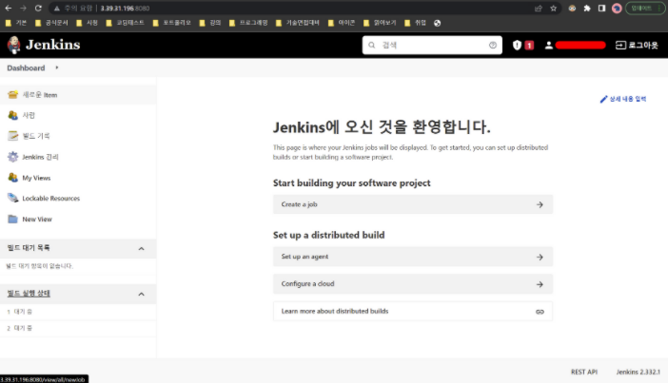Click the search help question-mark icon
The width and height of the screenshot is (668, 383).
click(x=493, y=45)
